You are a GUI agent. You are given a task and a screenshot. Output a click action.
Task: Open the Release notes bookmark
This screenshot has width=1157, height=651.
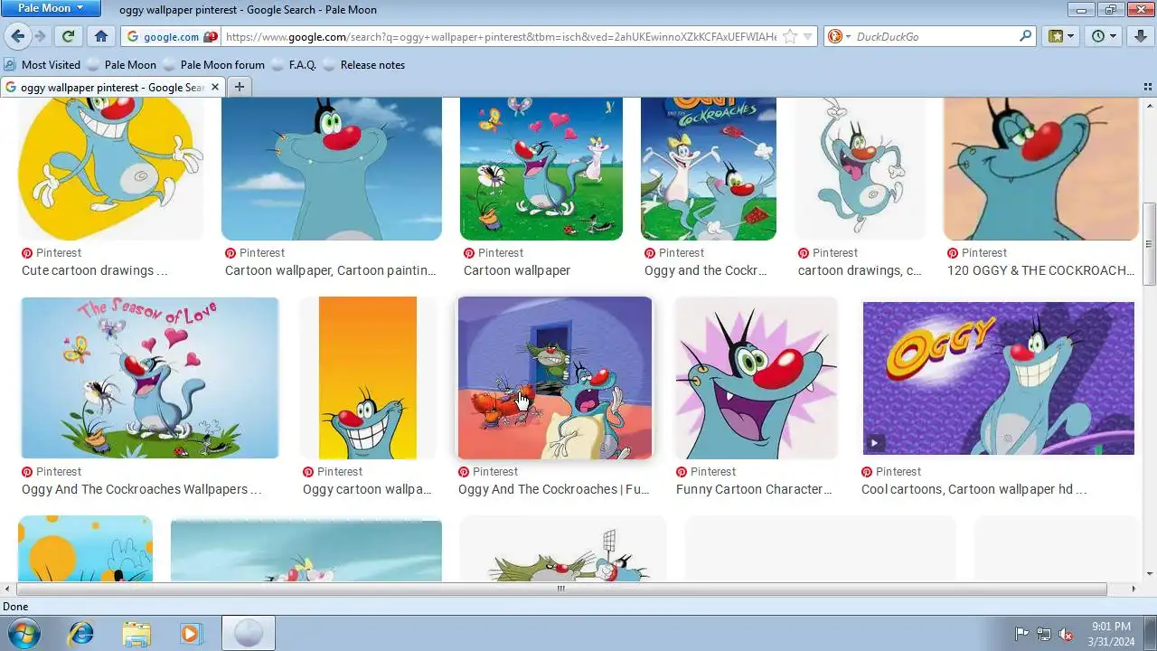363,65
